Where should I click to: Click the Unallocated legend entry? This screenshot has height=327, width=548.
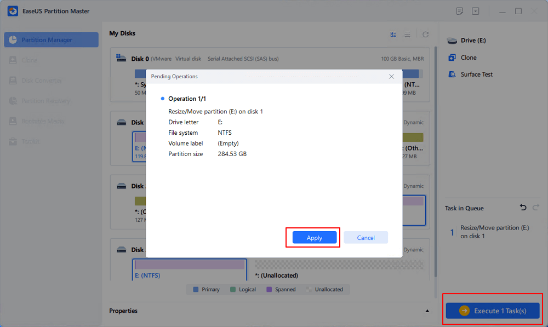(324, 289)
